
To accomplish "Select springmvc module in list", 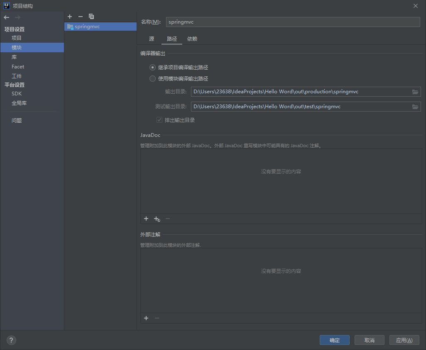I will point(100,27).
